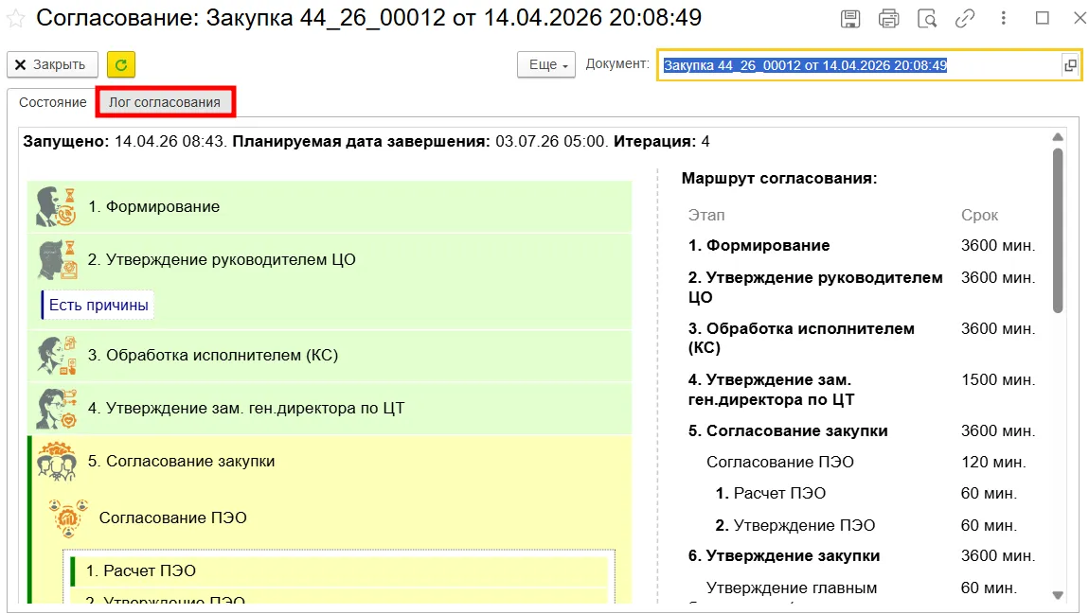Click the save diskette icon
The image size is (1089, 614).
(x=850, y=19)
